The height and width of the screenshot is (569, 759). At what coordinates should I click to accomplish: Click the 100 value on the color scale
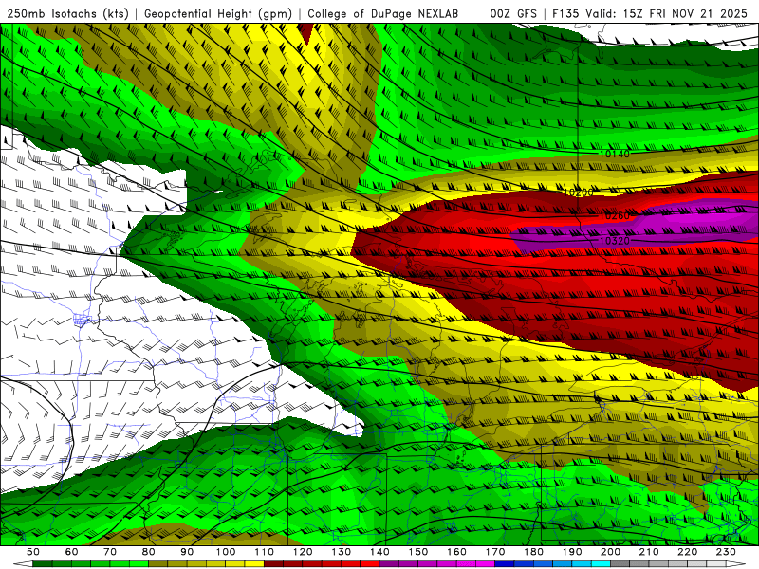(226, 552)
